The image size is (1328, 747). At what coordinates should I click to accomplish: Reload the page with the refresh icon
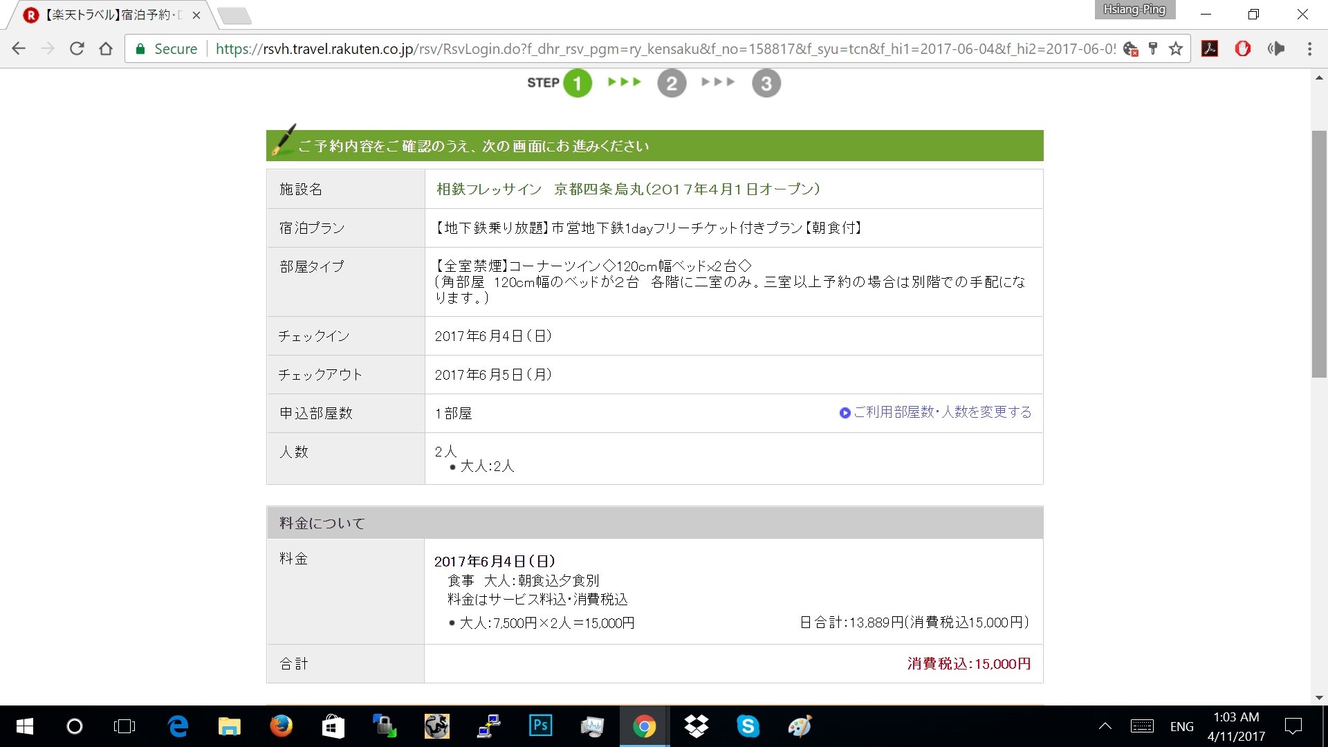[77, 49]
